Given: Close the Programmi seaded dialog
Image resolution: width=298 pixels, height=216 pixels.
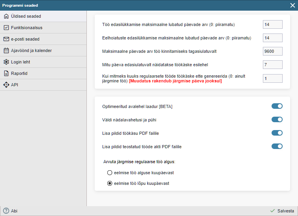Looking at the screenshot, I should point(293,5).
